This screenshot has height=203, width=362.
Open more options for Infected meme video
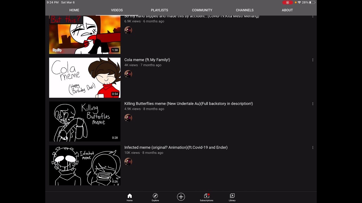[x=313, y=147]
